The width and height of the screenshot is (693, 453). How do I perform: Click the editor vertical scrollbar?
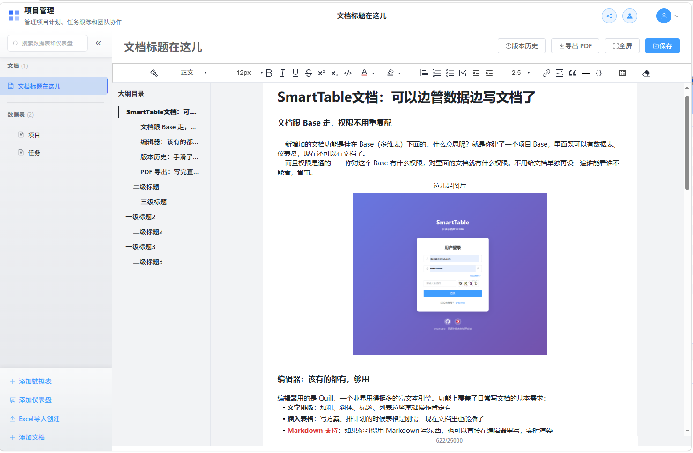click(687, 142)
